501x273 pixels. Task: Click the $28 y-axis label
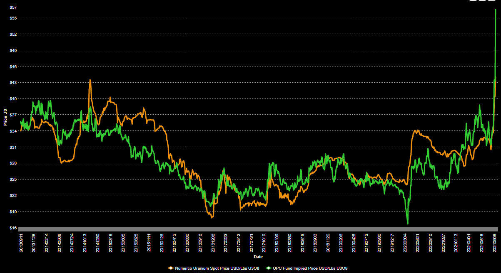tap(12, 163)
